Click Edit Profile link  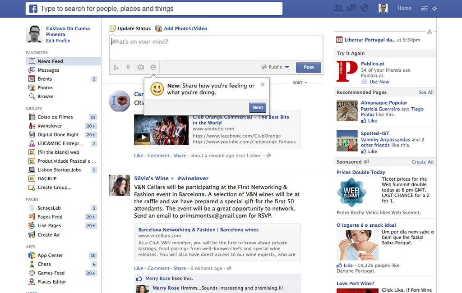58,41
